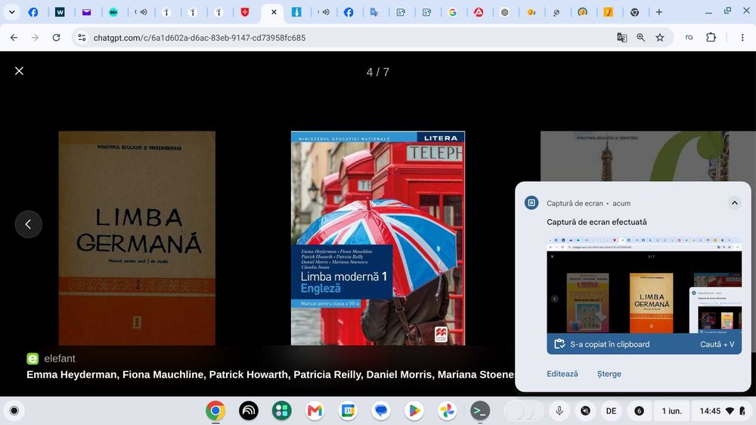Image resolution: width=756 pixels, height=425 pixels.
Task: Go back to previous page in browser
Action: pyautogui.click(x=14, y=38)
